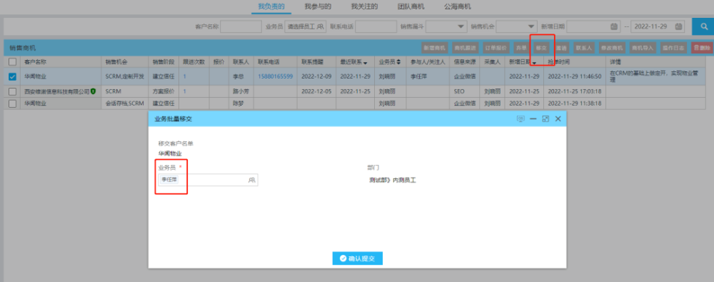Click the 修改商机 button

click(x=612, y=47)
